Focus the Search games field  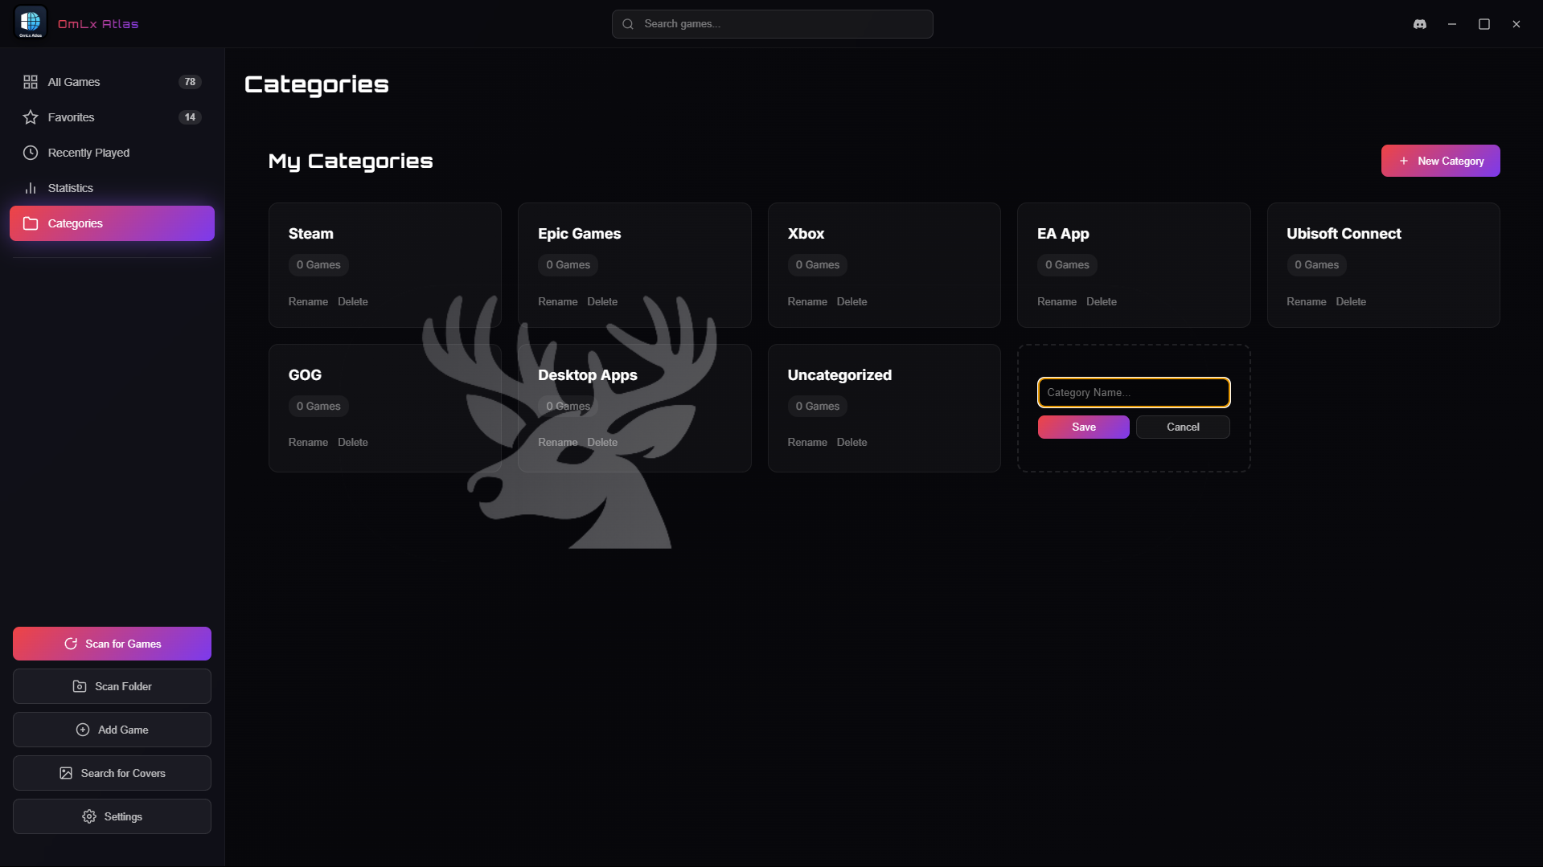772,24
